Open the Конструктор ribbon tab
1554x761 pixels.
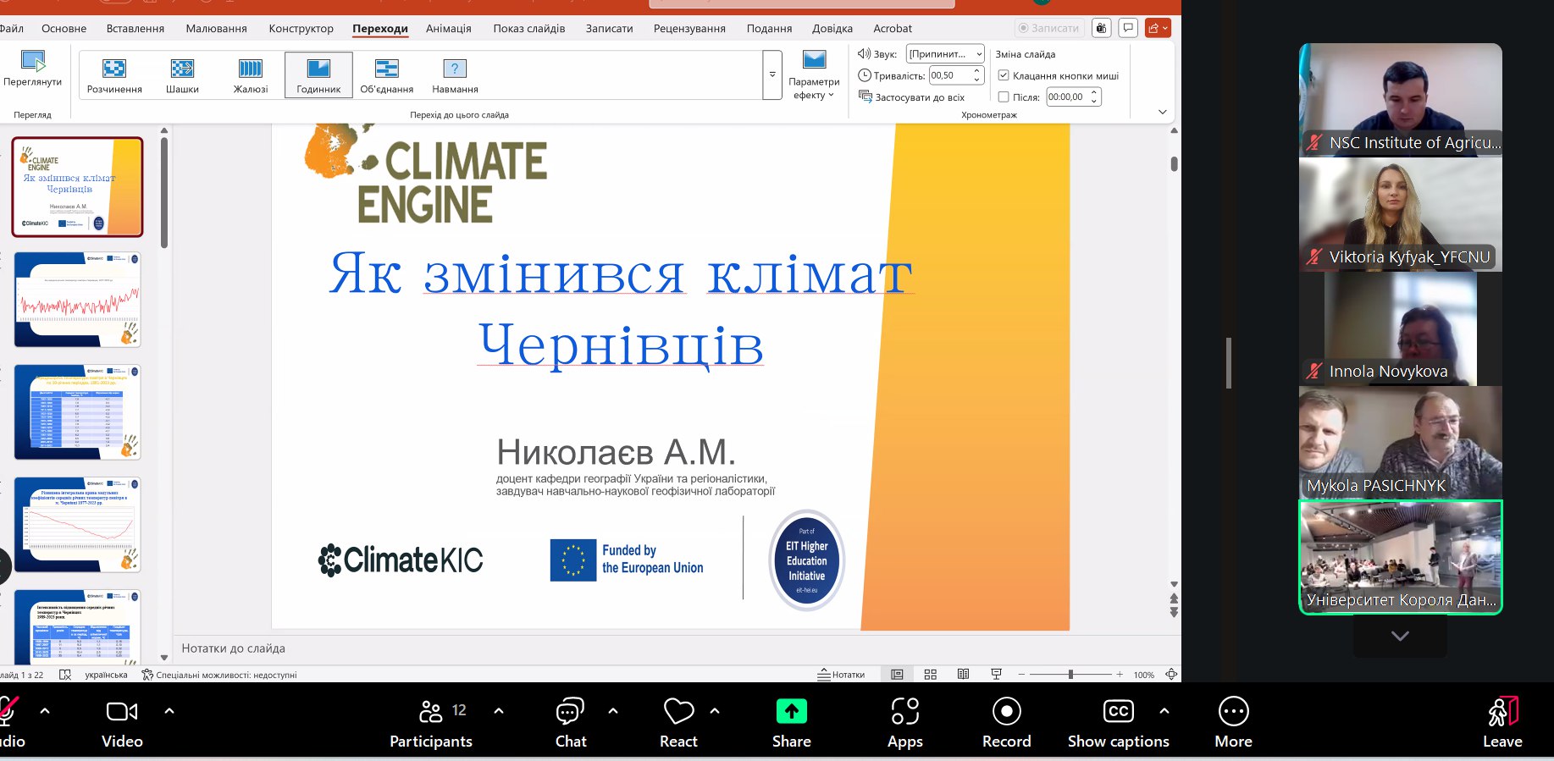point(301,28)
